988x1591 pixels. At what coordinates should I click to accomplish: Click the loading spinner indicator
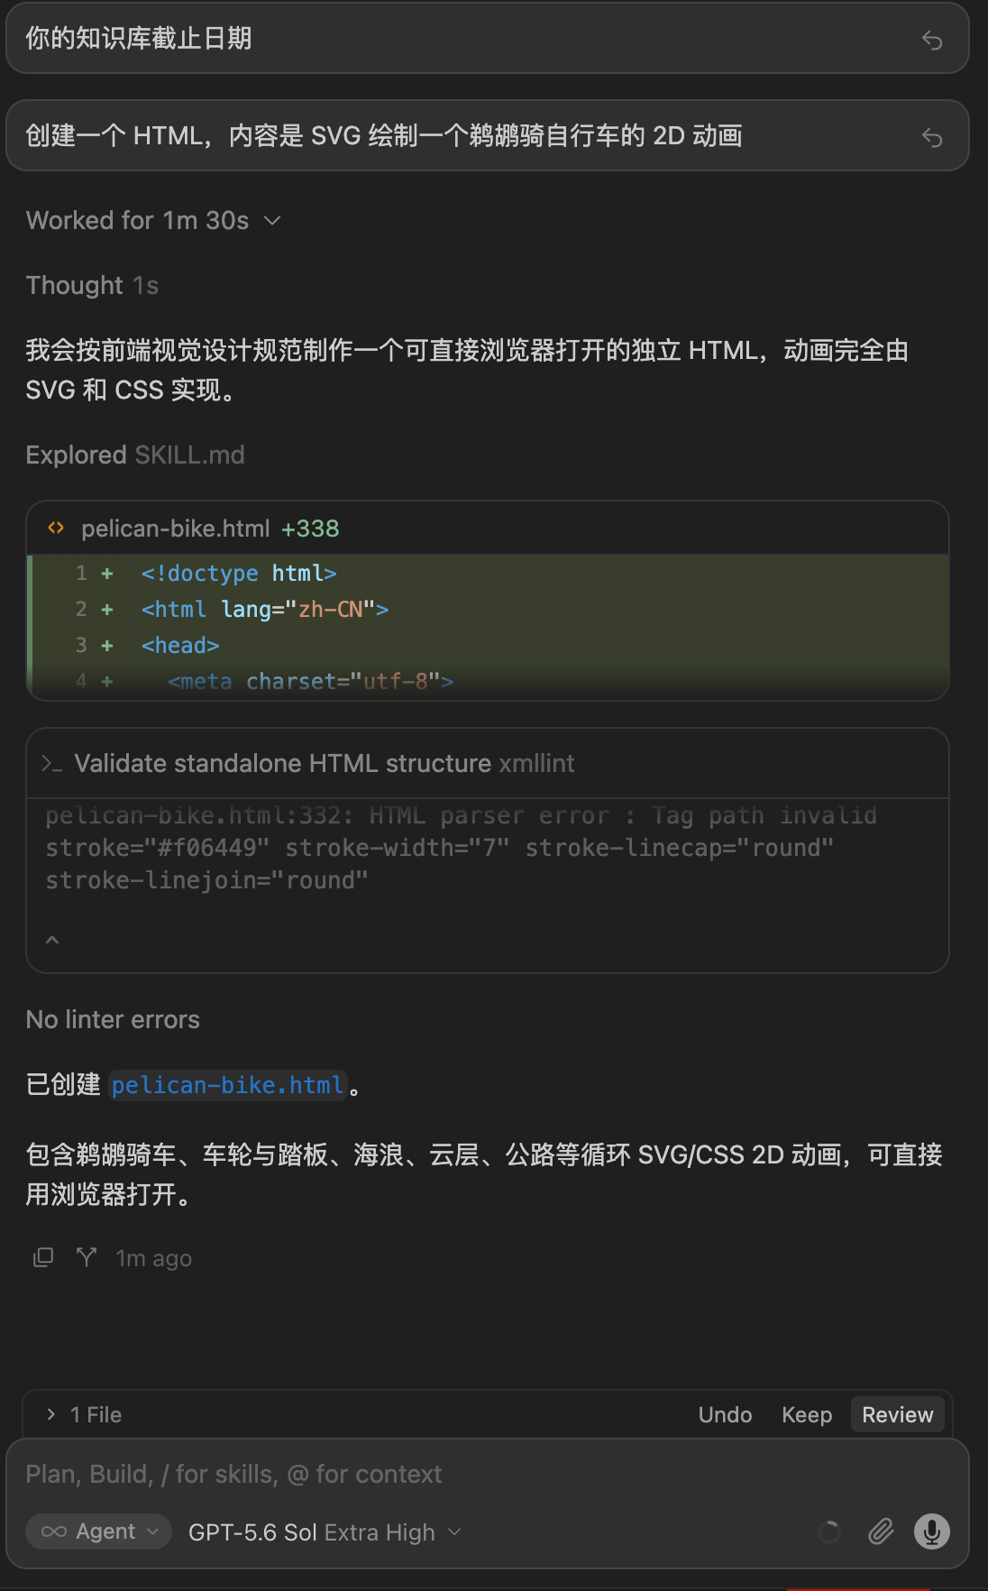coord(829,1531)
